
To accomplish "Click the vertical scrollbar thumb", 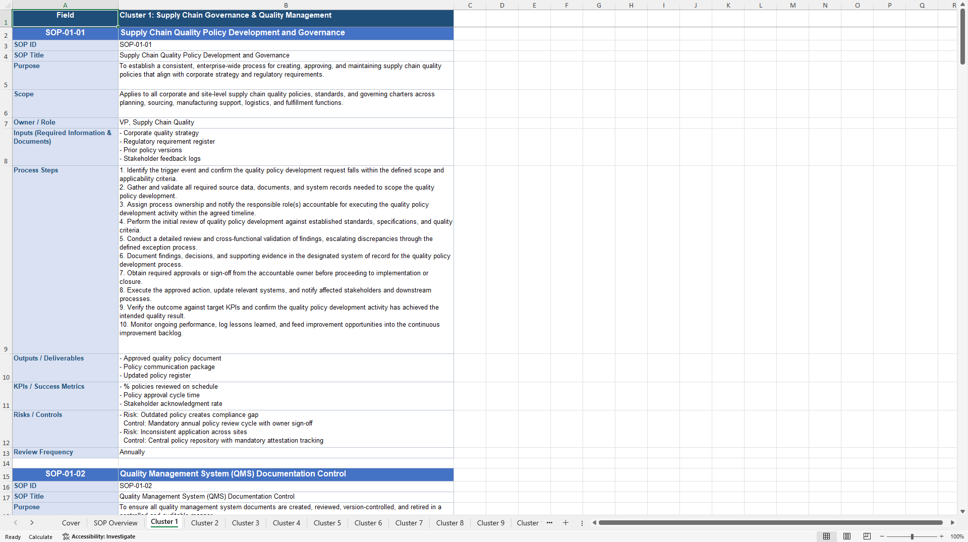I will click(962, 36).
